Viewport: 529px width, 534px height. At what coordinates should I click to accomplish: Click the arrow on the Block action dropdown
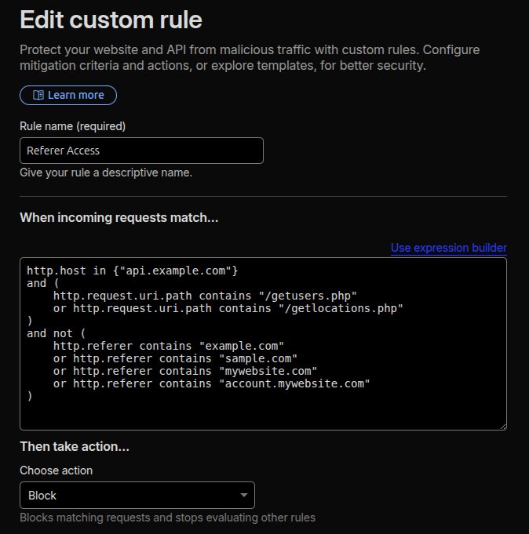tap(243, 496)
